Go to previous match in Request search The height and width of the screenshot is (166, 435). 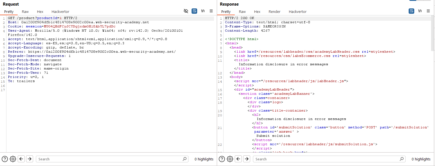(21, 159)
